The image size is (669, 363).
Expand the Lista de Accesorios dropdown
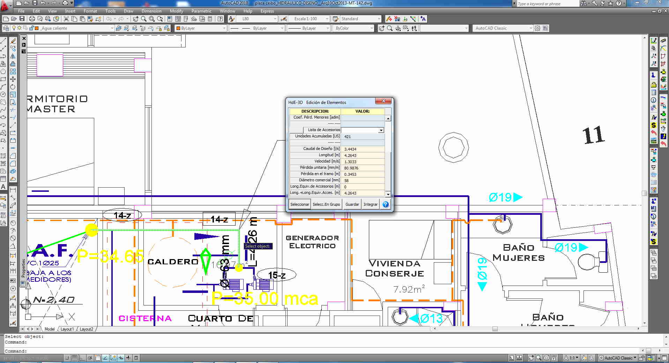pos(381,130)
